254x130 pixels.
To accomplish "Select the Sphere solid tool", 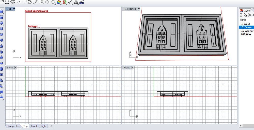I will (x=2, y=23).
